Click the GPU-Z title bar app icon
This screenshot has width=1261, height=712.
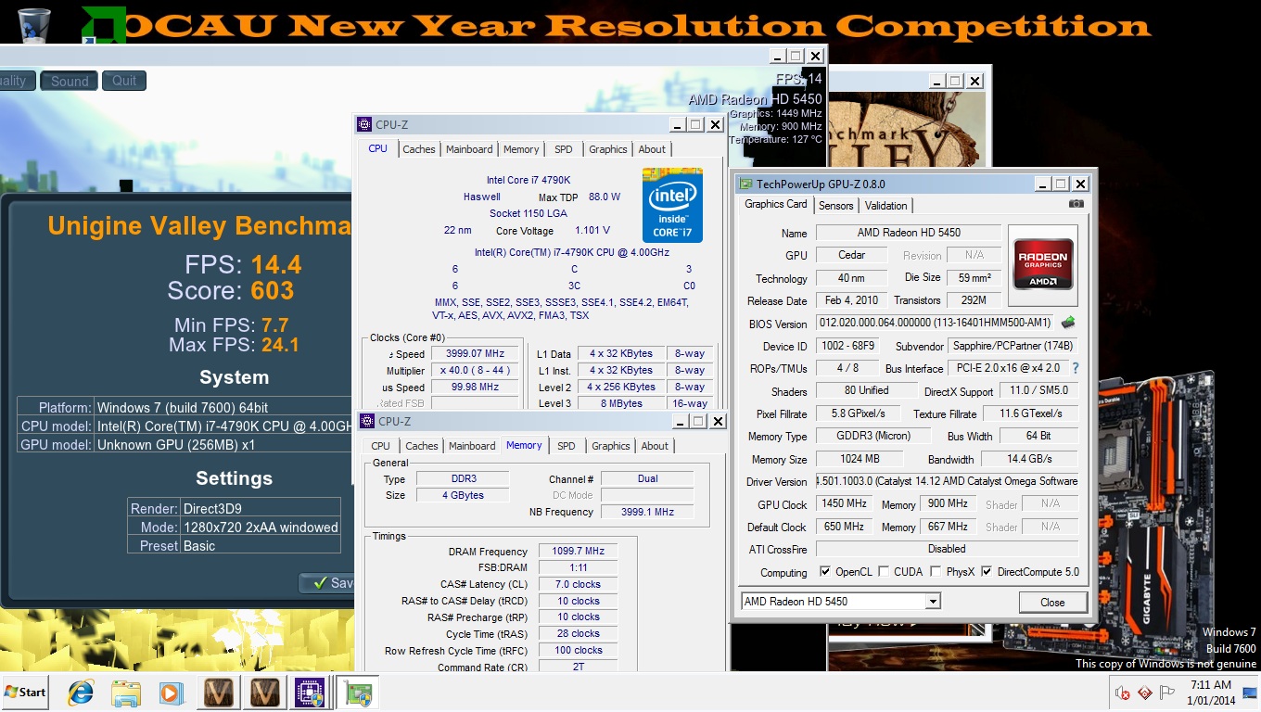[x=746, y=184]
